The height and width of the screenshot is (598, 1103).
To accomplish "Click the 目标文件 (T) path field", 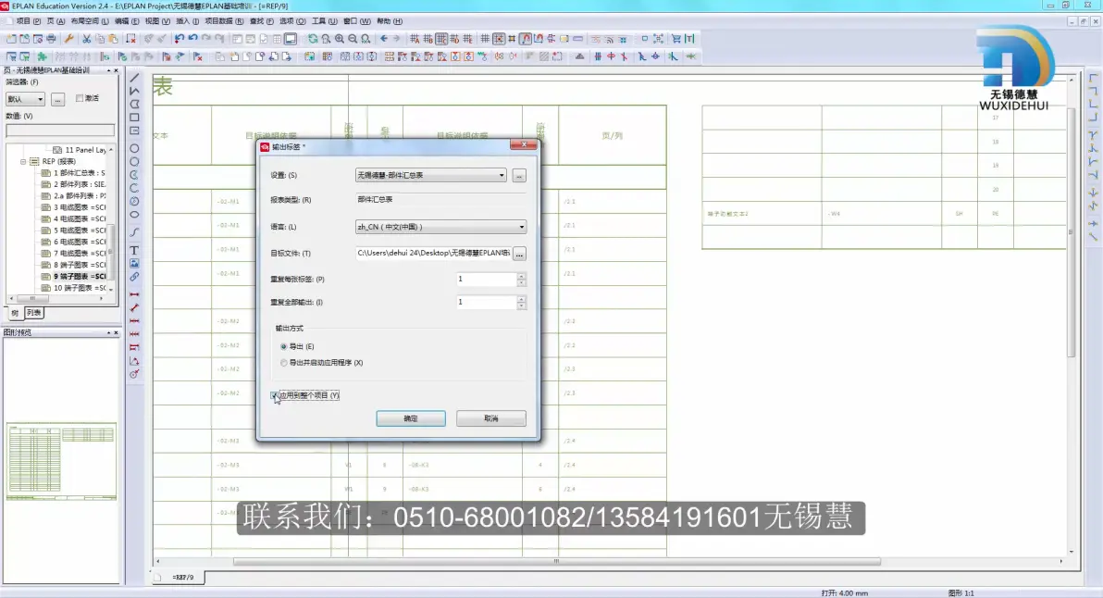I will point(434,254).
